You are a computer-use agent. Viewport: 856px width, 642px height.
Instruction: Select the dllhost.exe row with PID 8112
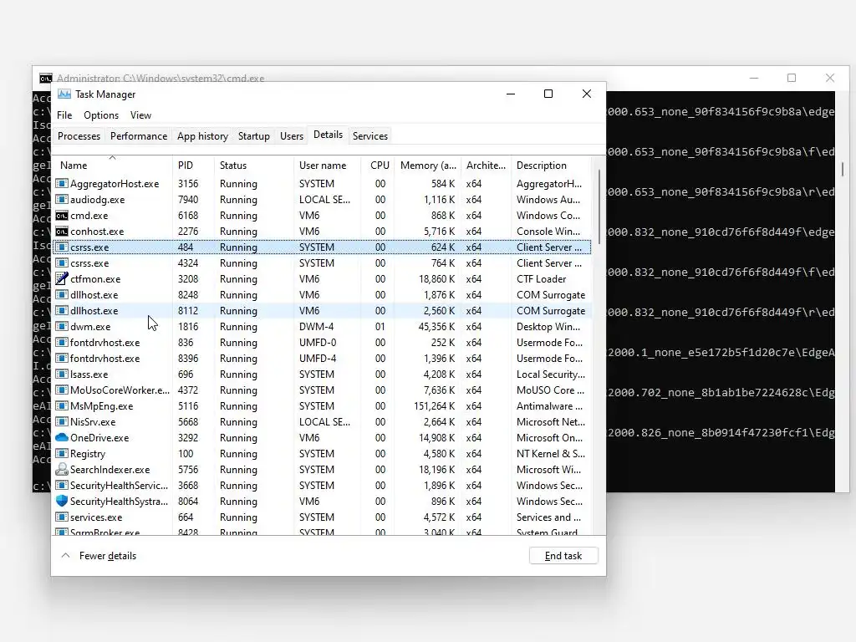[322, 311]
